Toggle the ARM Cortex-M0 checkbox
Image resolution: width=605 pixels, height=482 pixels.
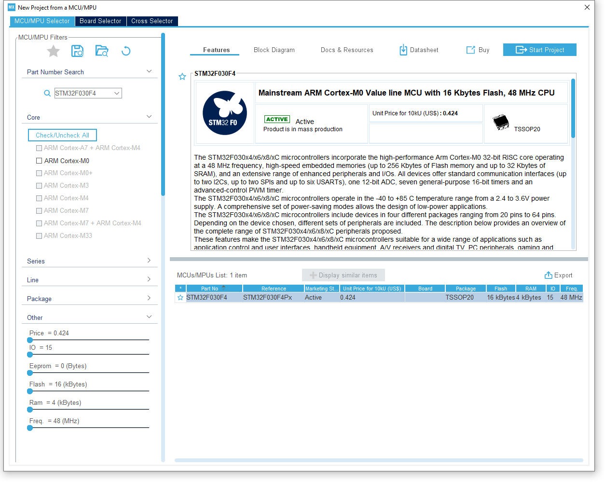click(39, 161)
